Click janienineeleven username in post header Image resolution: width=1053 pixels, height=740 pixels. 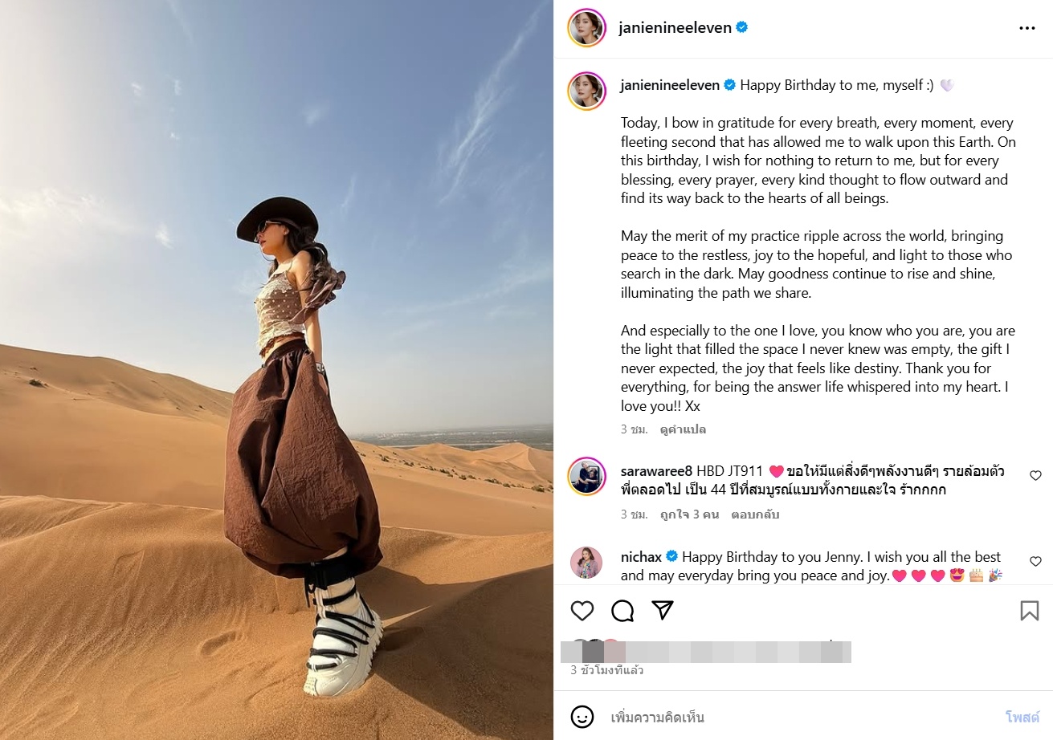point(675,27)
